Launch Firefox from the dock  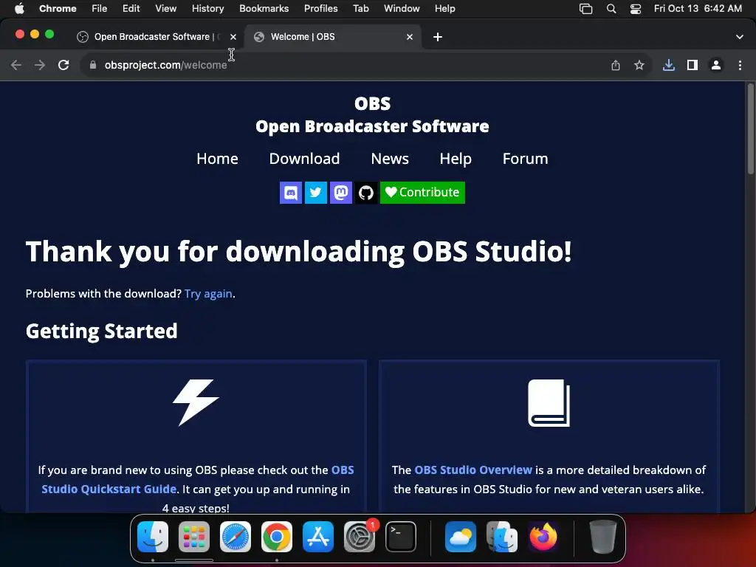point(543,537)
